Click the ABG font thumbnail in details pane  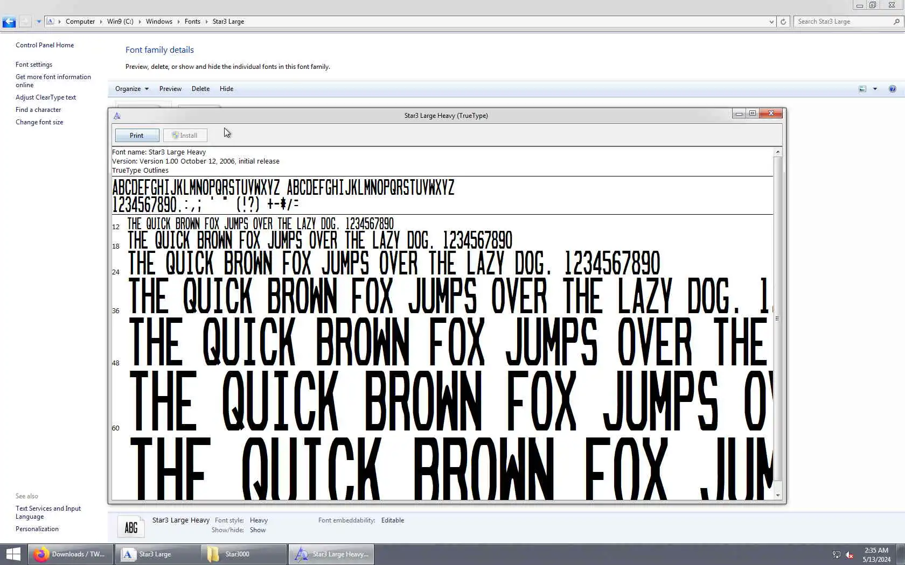tap(131, 527)
